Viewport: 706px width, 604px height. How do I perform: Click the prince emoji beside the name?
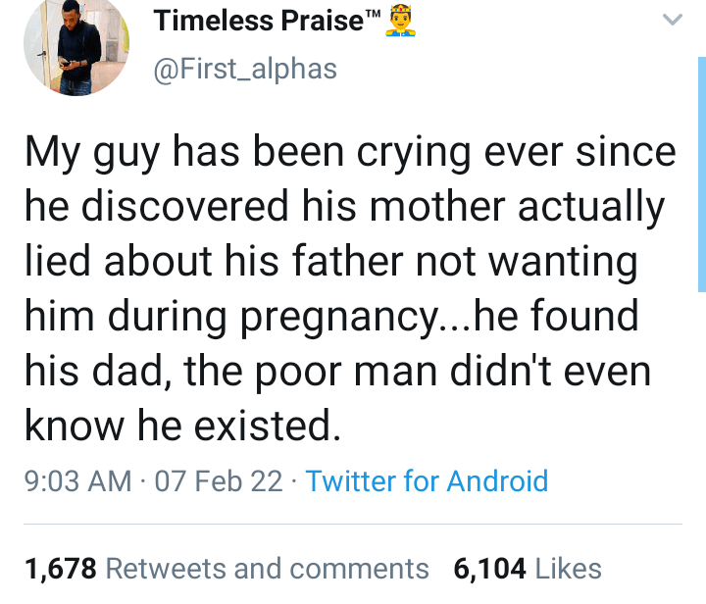click(x=399, y=22)
